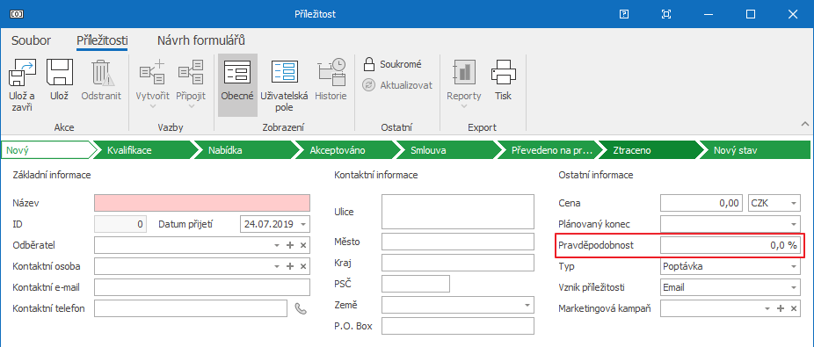Click the PSČ input field
The width and height of the screenshot is (814, 347).
point(415,284)
